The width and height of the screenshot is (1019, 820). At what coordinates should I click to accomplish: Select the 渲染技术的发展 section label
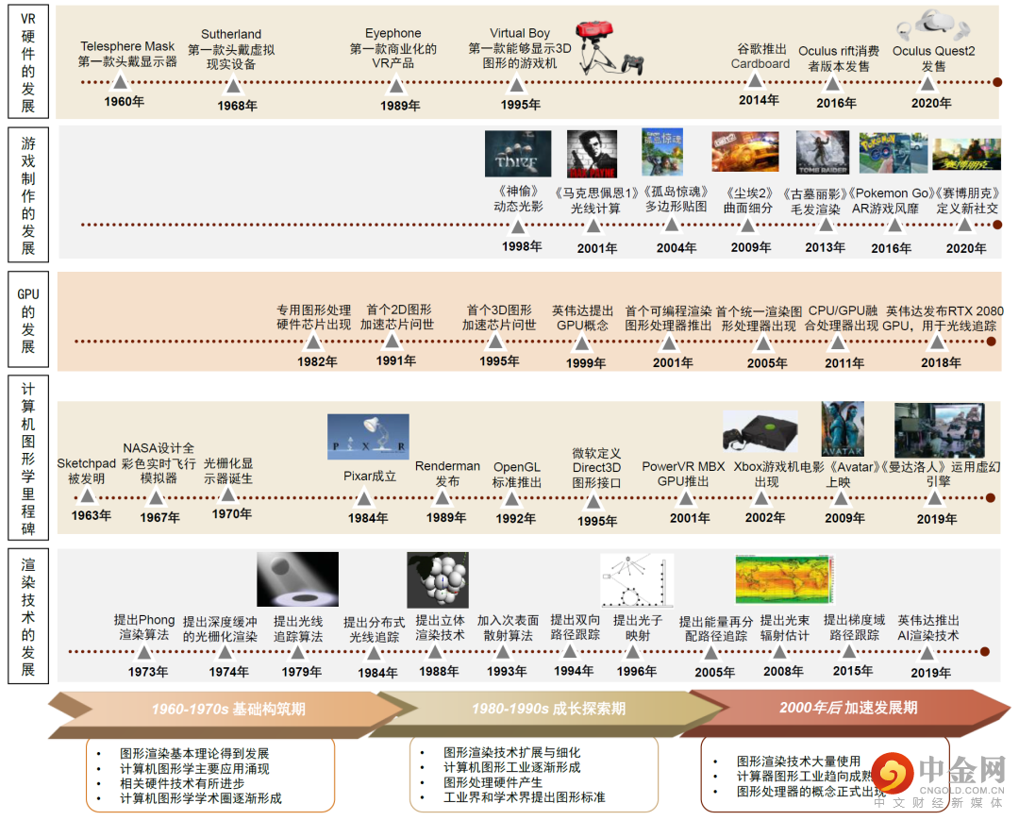point(28,616)
